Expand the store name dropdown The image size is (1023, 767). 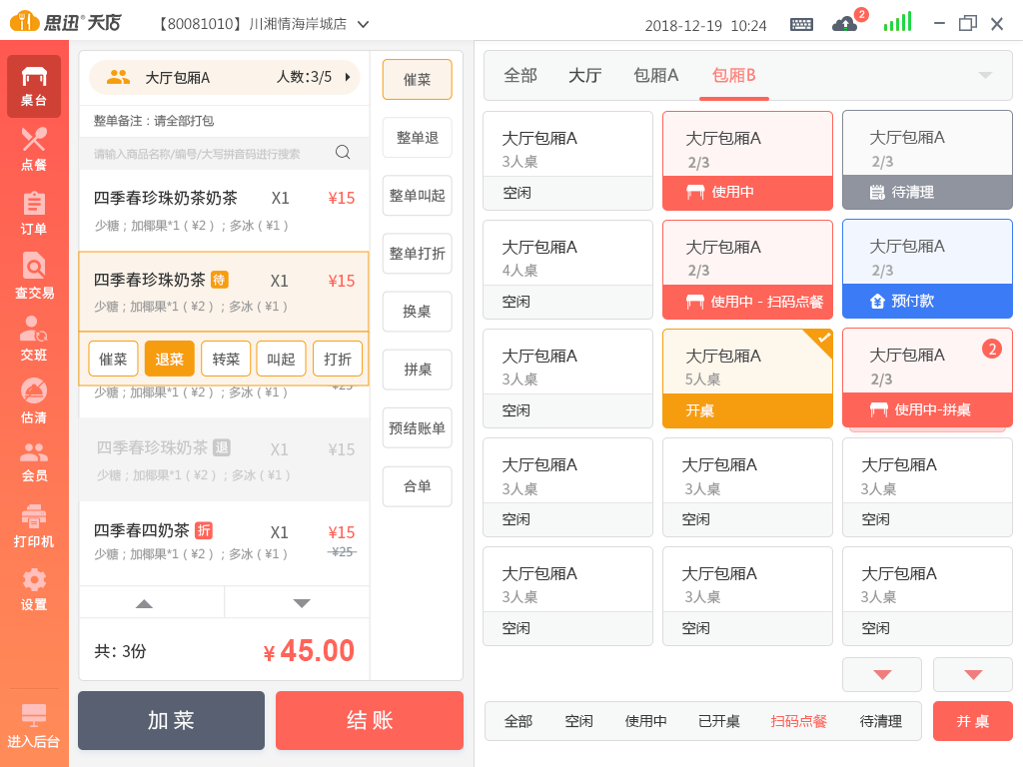point(363,24)
